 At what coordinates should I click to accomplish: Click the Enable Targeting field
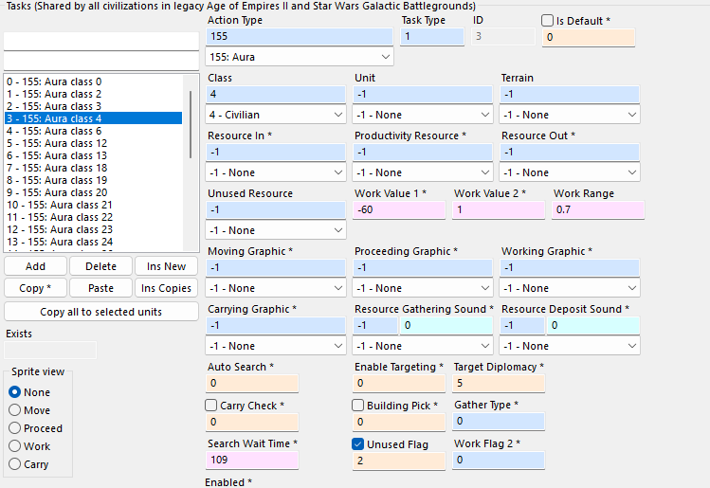click(x=399, y=384)
